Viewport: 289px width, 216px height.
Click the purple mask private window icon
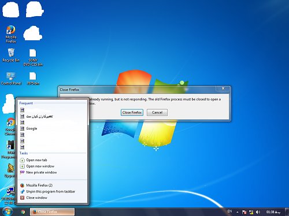23,172
